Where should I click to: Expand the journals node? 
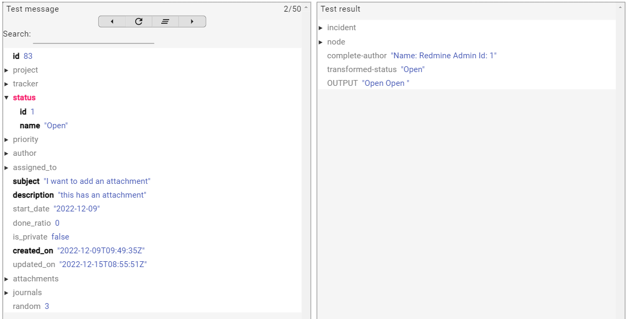point(6,293)
